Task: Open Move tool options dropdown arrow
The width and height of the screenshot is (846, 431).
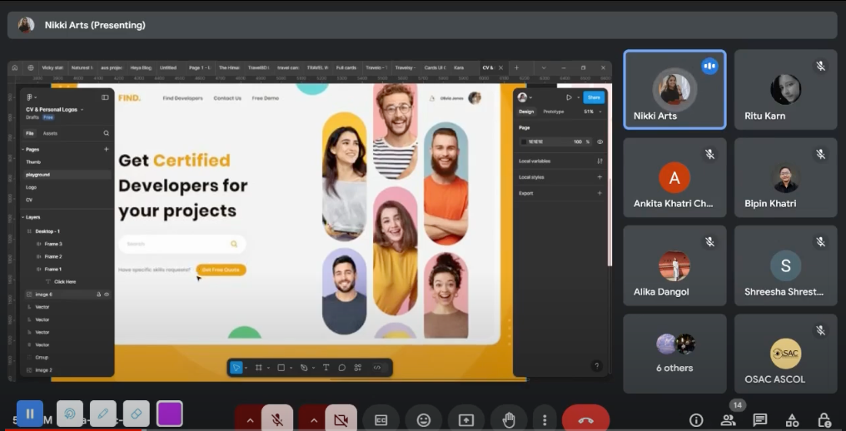Action: 246,368
